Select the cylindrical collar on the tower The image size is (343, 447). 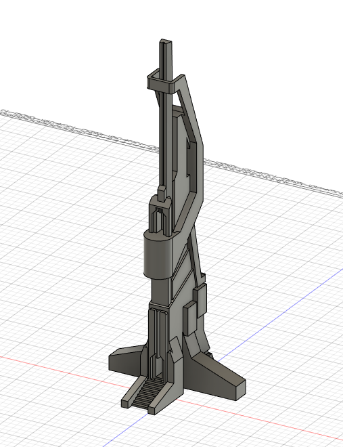tap(158, 254)
